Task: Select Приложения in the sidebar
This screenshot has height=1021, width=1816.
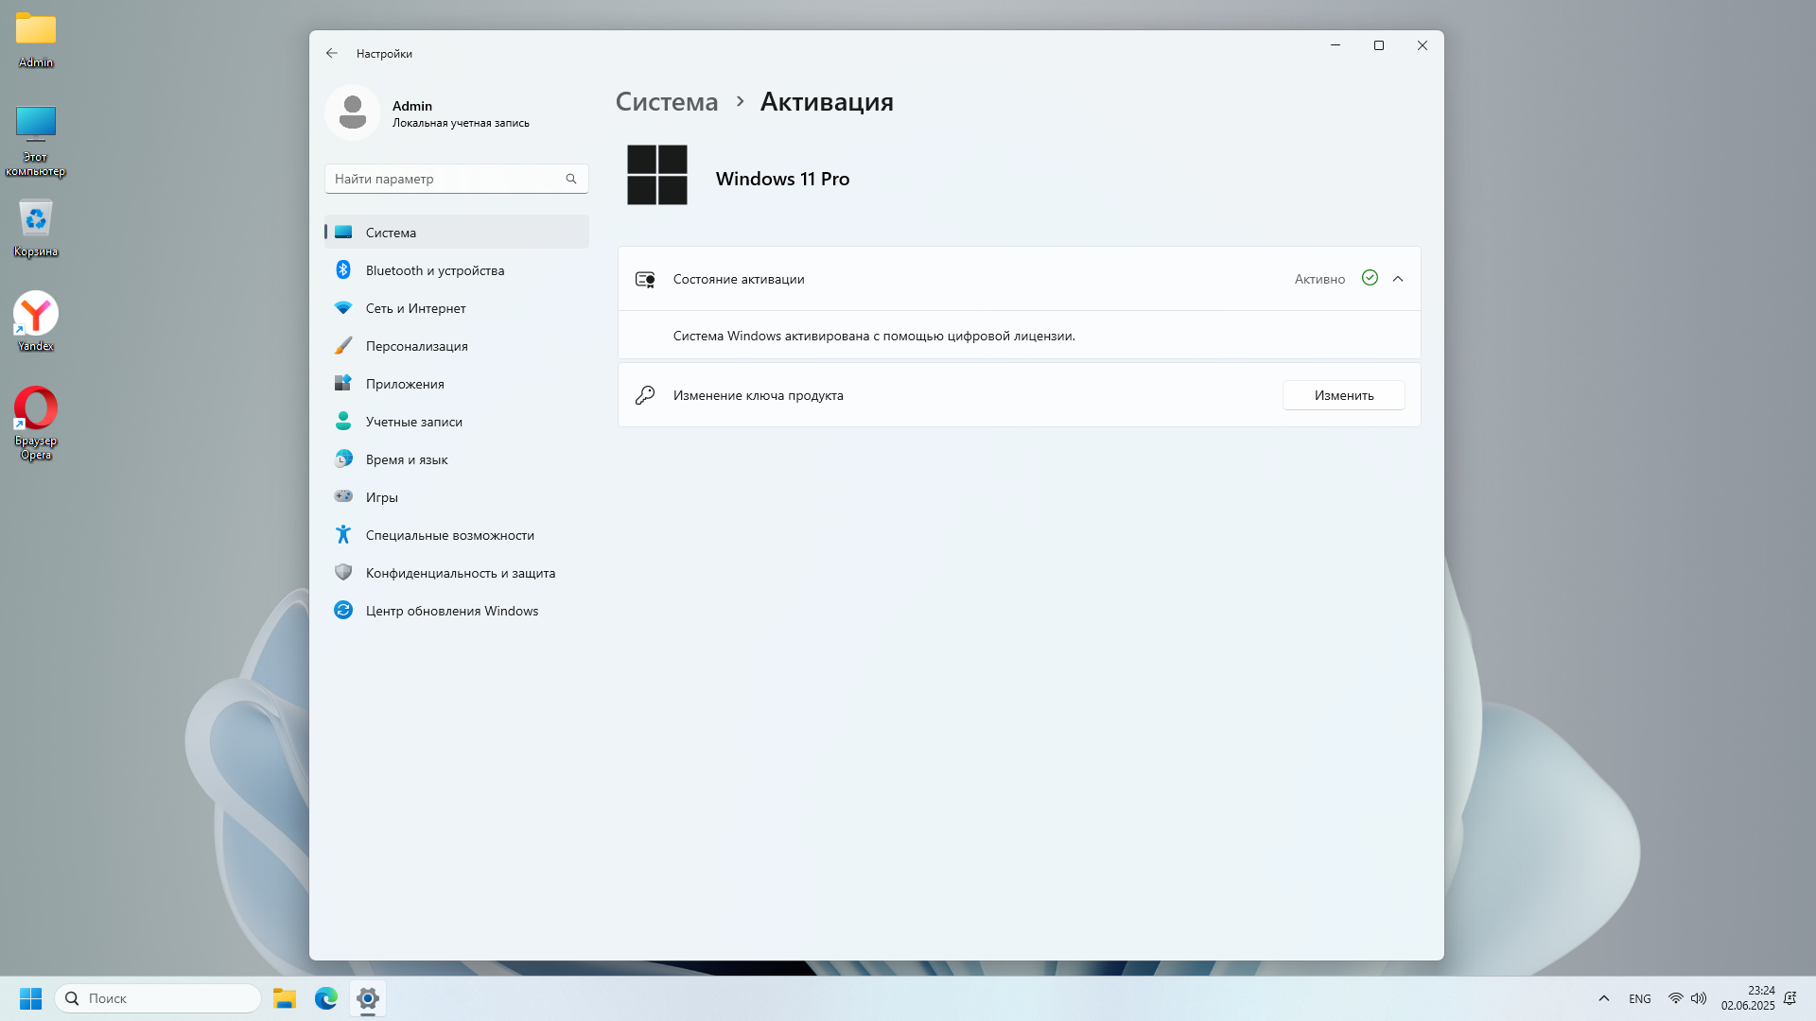Action: [405, 384]
